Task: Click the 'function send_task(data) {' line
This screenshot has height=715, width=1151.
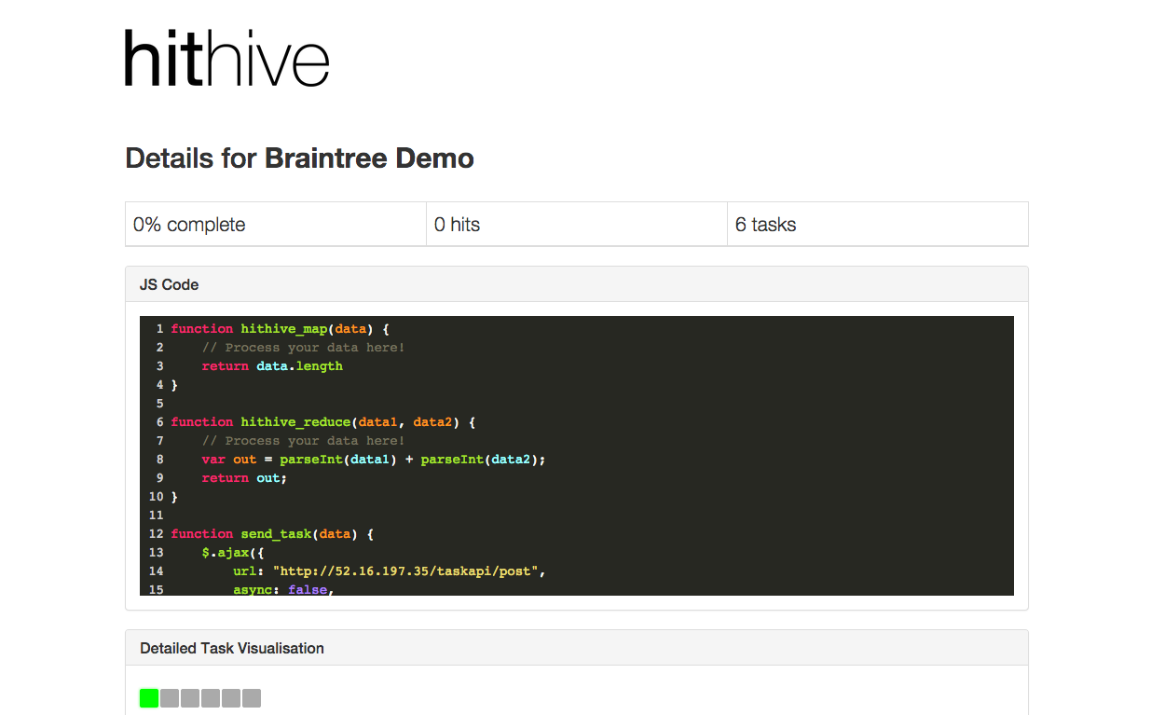Action: [x=272, y=534]
